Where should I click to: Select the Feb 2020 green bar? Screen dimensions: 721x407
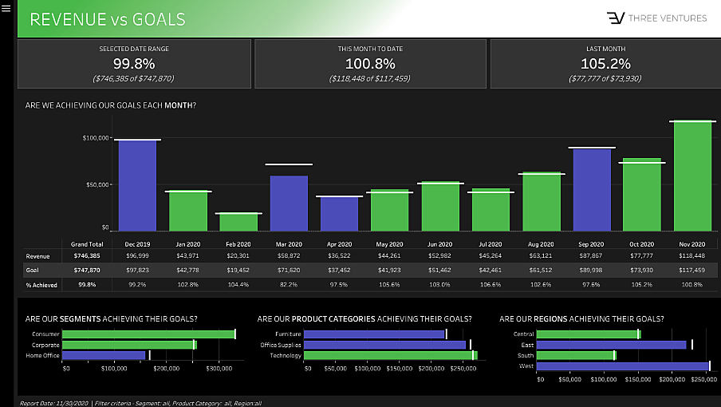238,222
